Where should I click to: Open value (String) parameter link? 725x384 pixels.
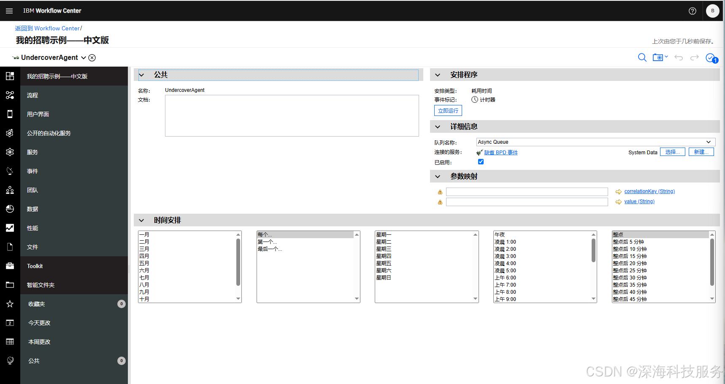click(639, 201)
